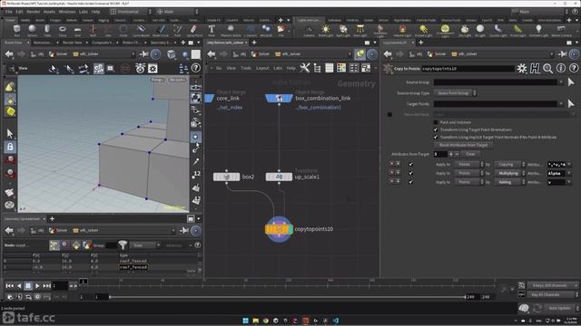
Task: Open the help (?) icon in parameter pane
Action: (574, 69)
